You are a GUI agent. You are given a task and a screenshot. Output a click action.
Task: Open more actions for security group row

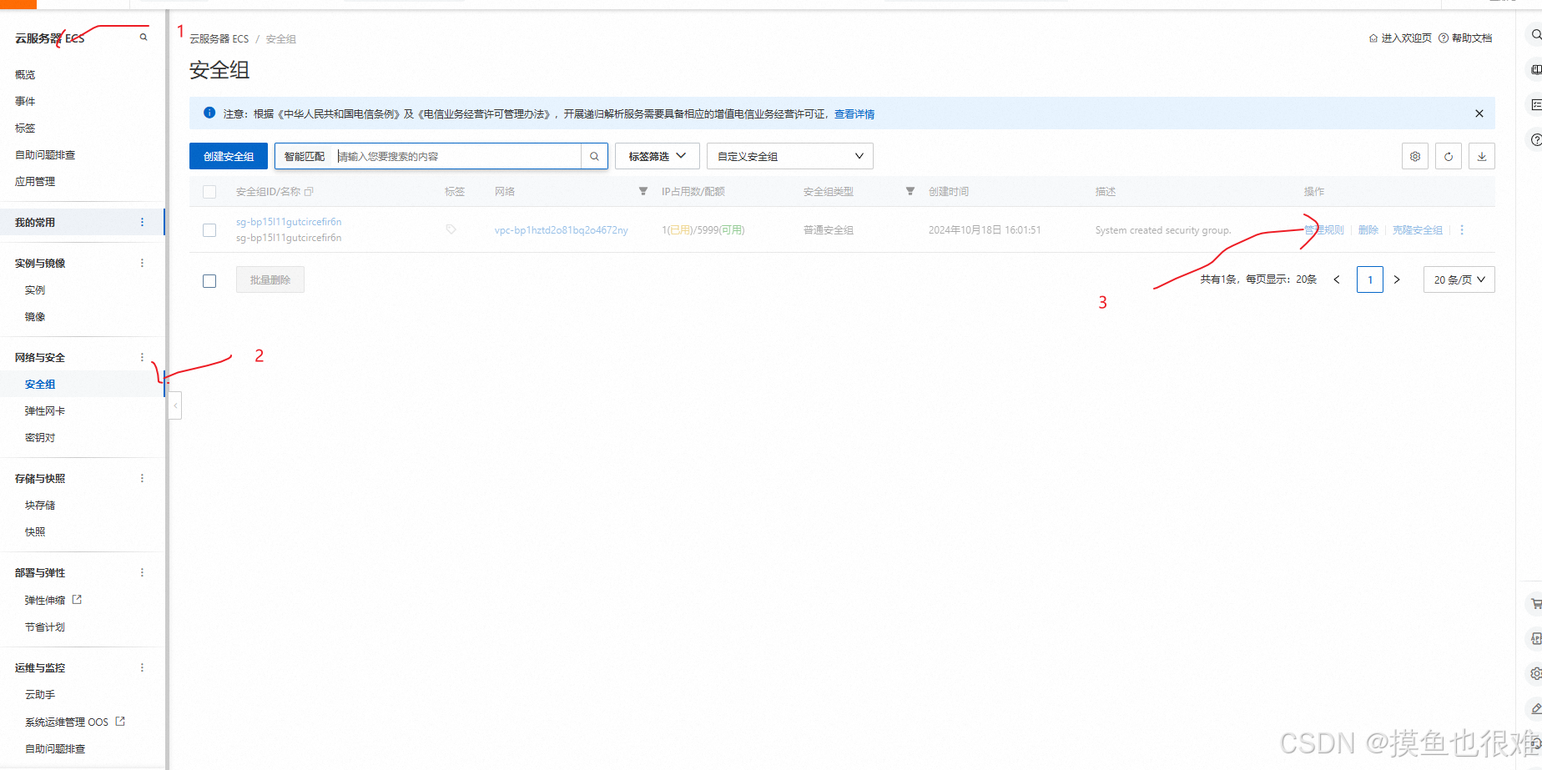point(1462,230)
